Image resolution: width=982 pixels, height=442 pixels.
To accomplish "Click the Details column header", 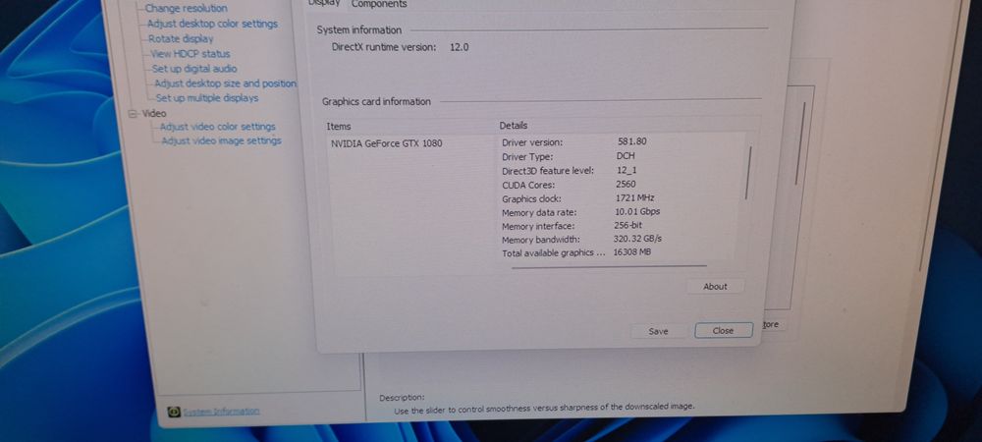I will pos(514,125).
